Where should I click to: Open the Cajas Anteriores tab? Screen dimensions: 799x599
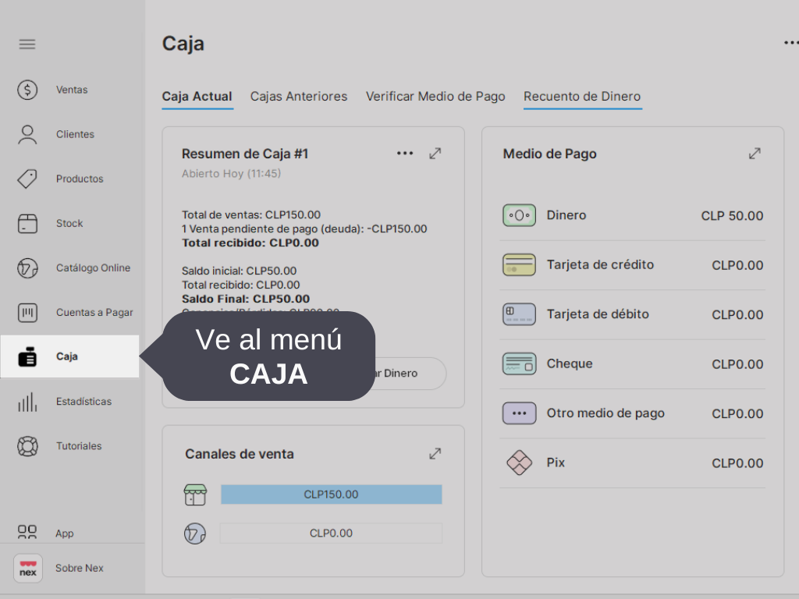pyautogui.click(x=299, y=96)
